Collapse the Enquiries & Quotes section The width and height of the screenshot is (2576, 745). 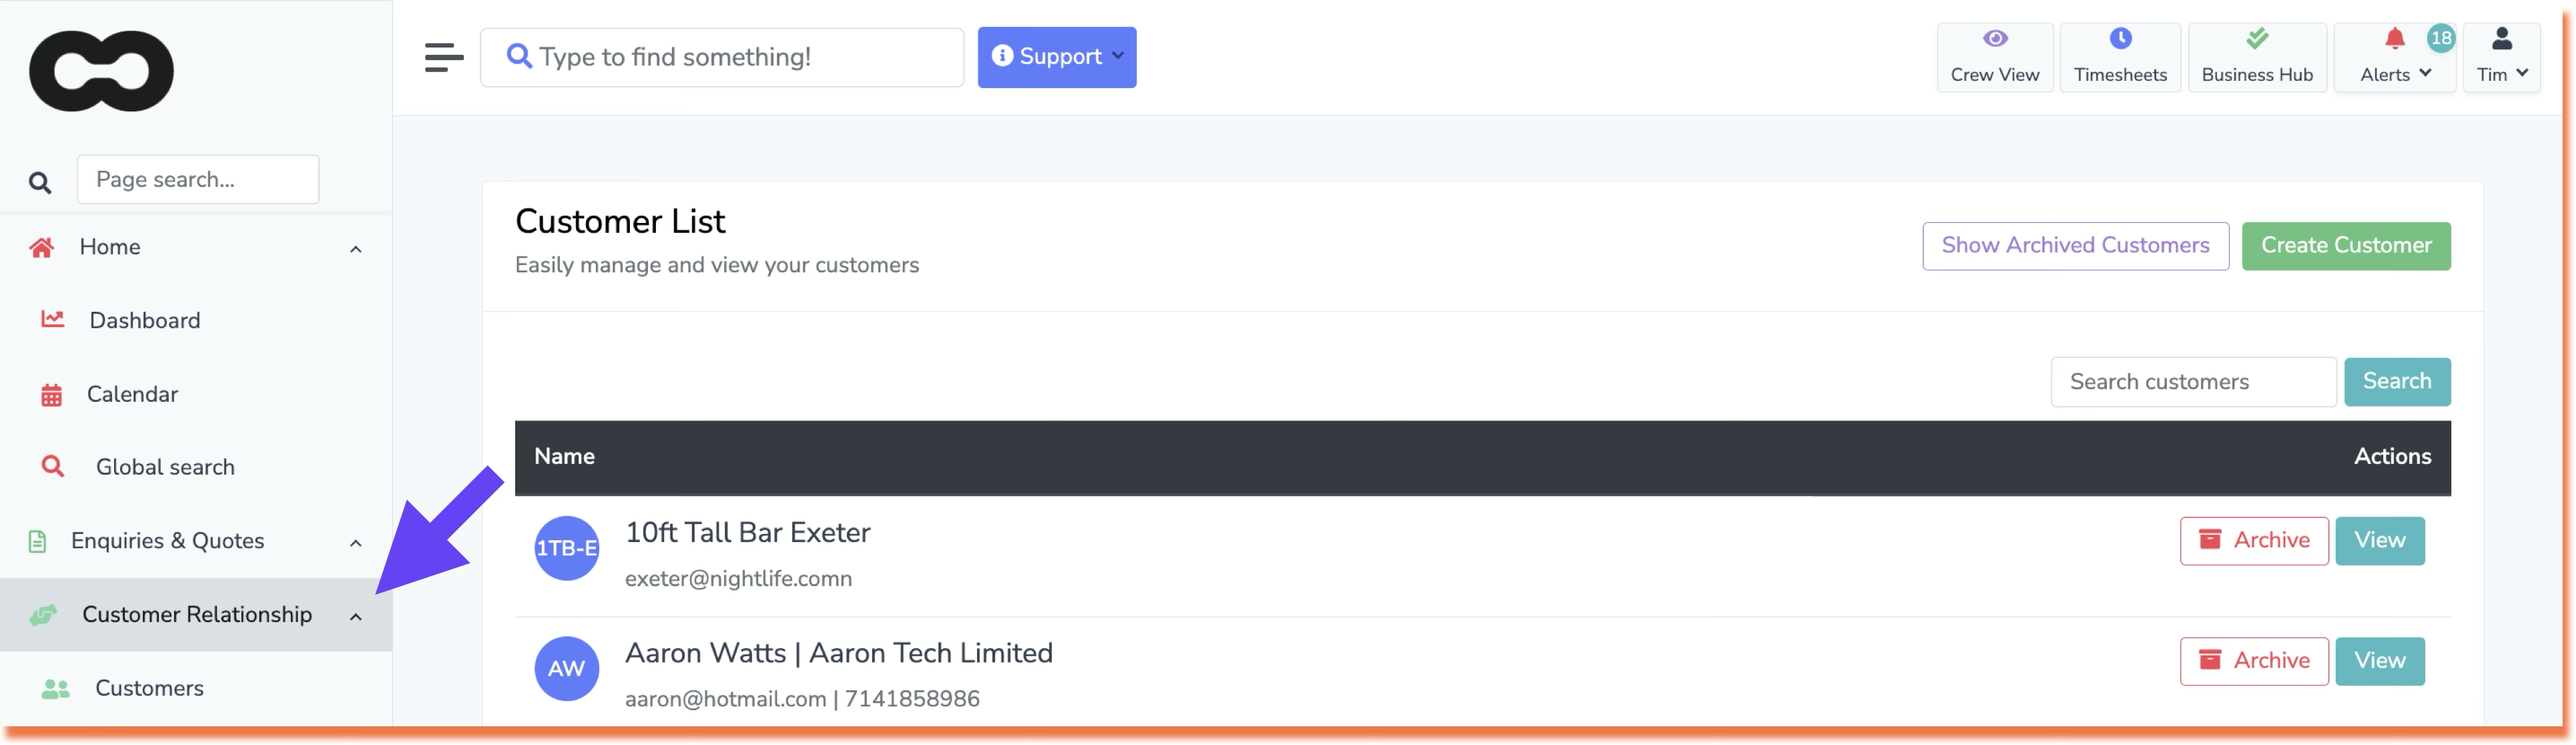(x=355, y=543)
